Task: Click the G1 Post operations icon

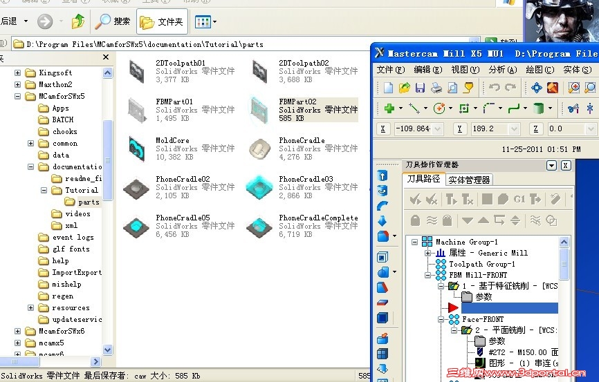Action: click(x=519, y=199)
